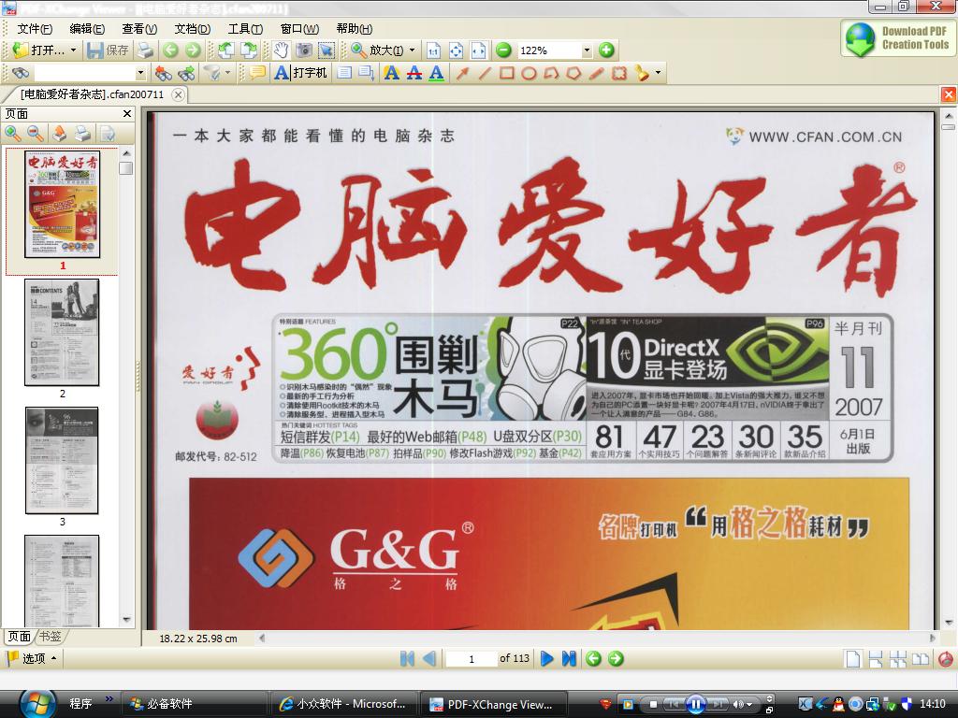The image size is (958, 718).
Task: Click the binoculars search icon
Action: 21,73
